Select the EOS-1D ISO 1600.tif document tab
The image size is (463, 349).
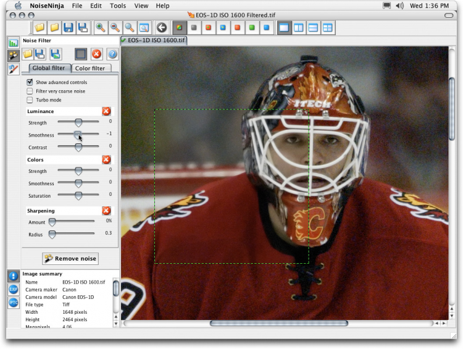click(154, 40)
